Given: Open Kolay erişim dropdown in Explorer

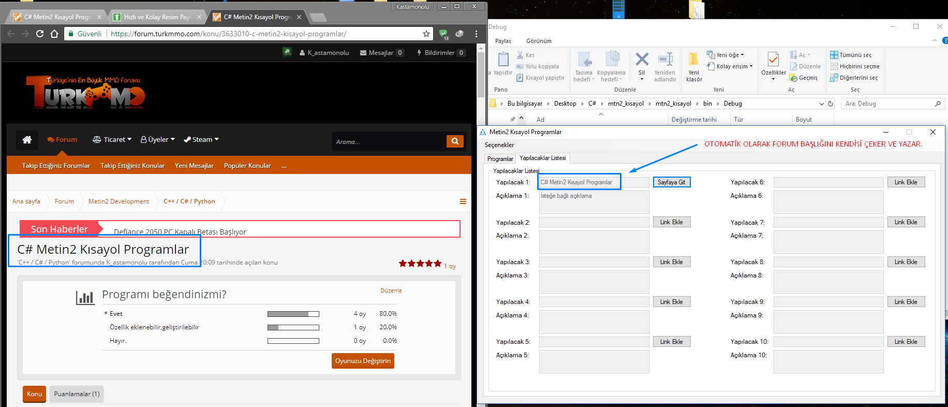Looking at the screenshot, I should pyautogui.click(x=730, y=66).
